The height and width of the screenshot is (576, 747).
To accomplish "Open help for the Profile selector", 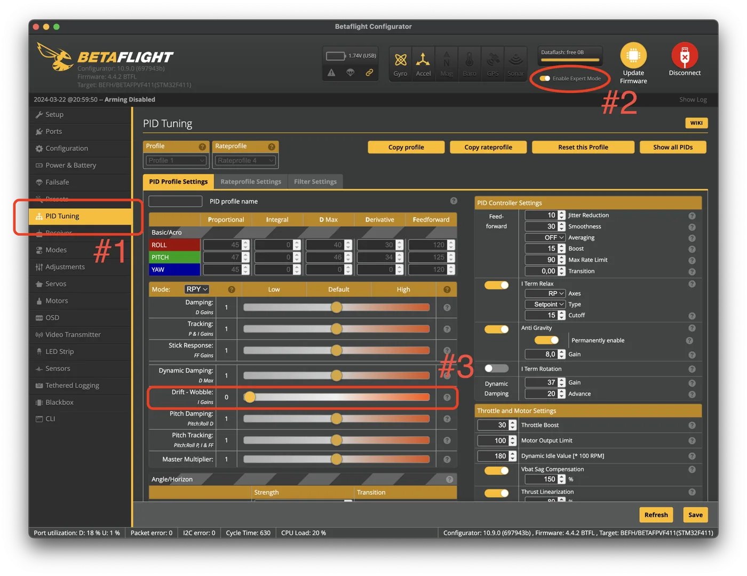I will click(x=202, y=147).
